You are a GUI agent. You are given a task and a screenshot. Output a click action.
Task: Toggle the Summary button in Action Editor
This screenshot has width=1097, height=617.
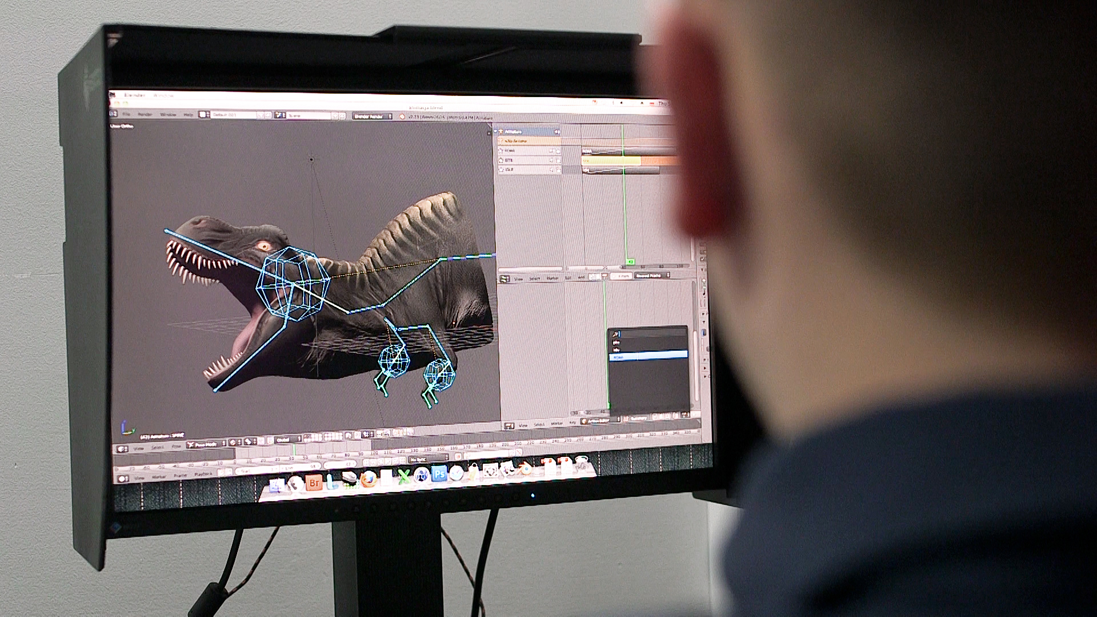pos(637,419)
